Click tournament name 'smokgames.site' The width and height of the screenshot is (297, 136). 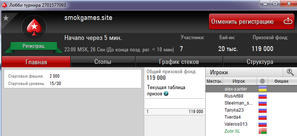88,18
